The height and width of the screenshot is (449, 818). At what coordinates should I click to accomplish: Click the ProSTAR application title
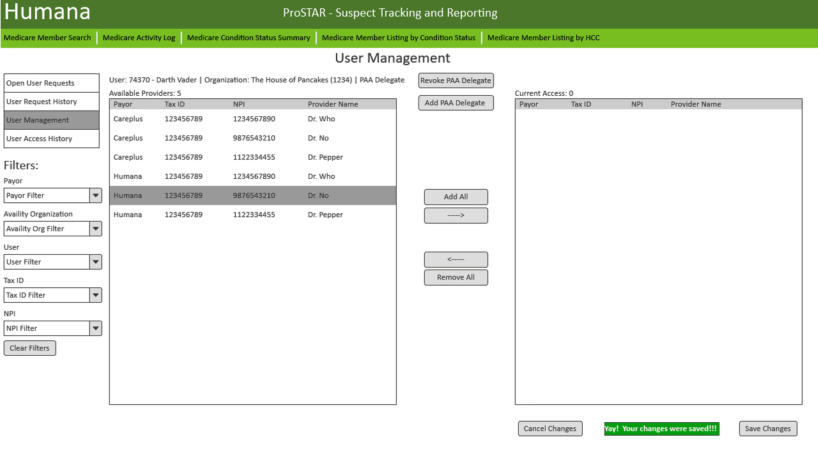(x=390, y=13)
